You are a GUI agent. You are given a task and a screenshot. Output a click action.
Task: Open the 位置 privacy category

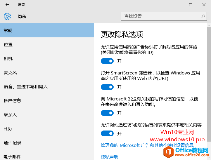[x=47, y=44]
